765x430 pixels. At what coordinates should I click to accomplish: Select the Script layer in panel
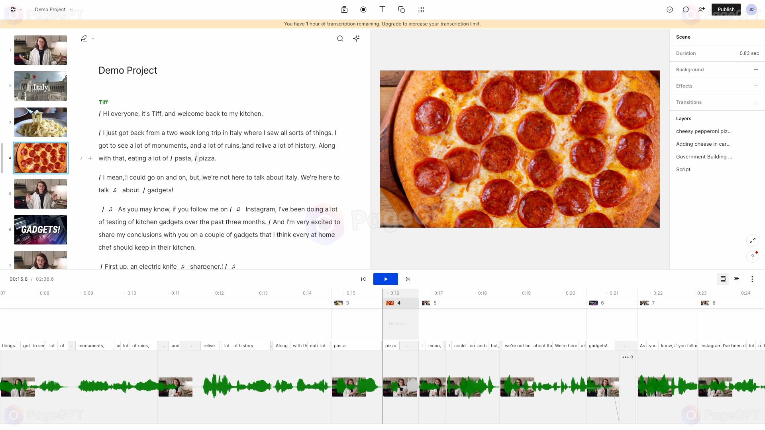pyautogui.click(x=683, y=169)
